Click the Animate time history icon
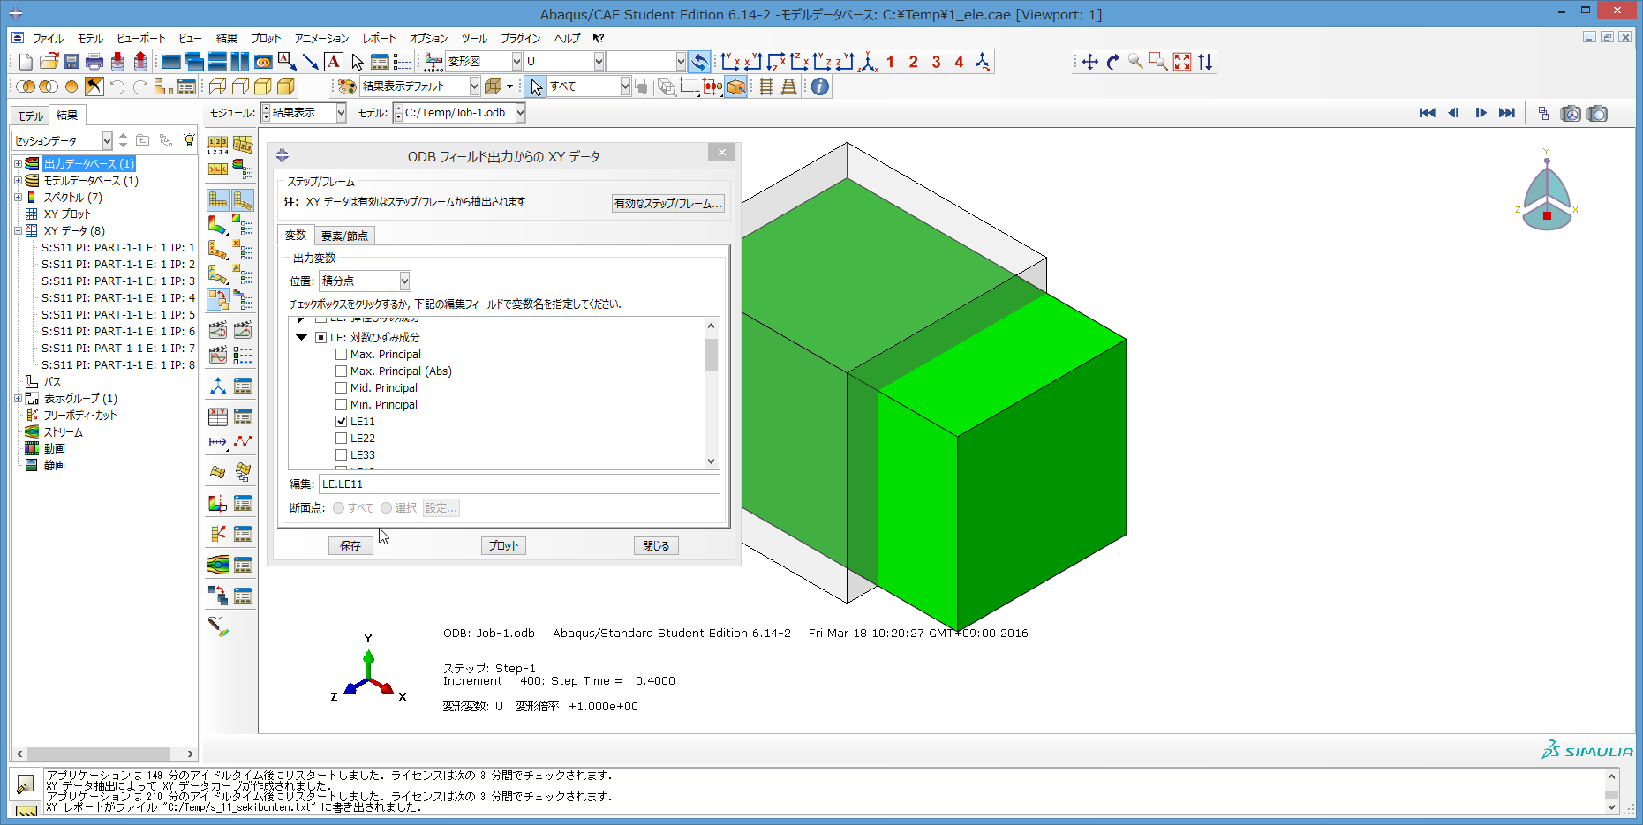Image resolution: width=1643 pixels, height=825 pixels. click(x=243, y=330)
